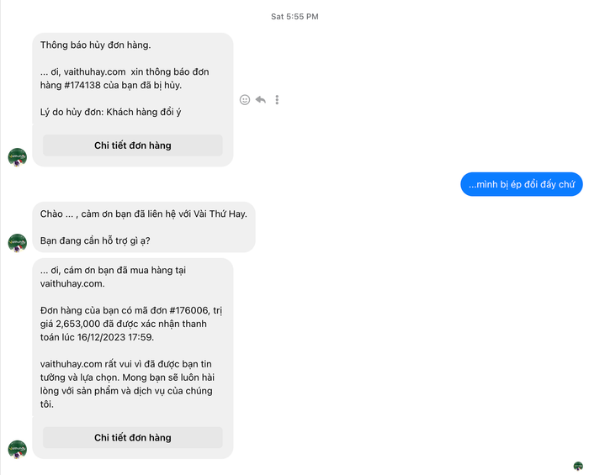Click the reply arrow icon

261,100
